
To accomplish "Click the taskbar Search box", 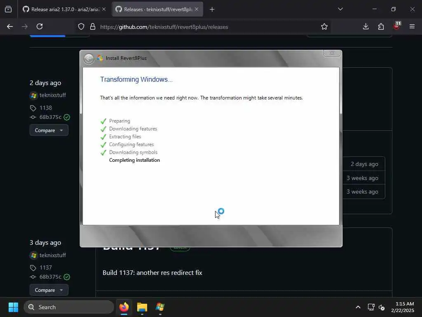I will click(x=69, y=307).
